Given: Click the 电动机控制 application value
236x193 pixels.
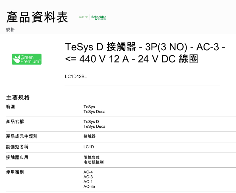Looking at the screenshot, I should (x=94, y=162).
